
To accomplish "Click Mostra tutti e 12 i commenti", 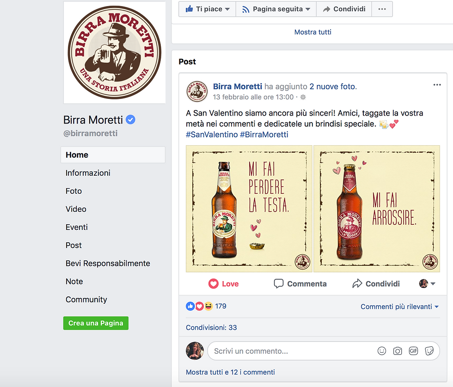I will click(230, 372).
